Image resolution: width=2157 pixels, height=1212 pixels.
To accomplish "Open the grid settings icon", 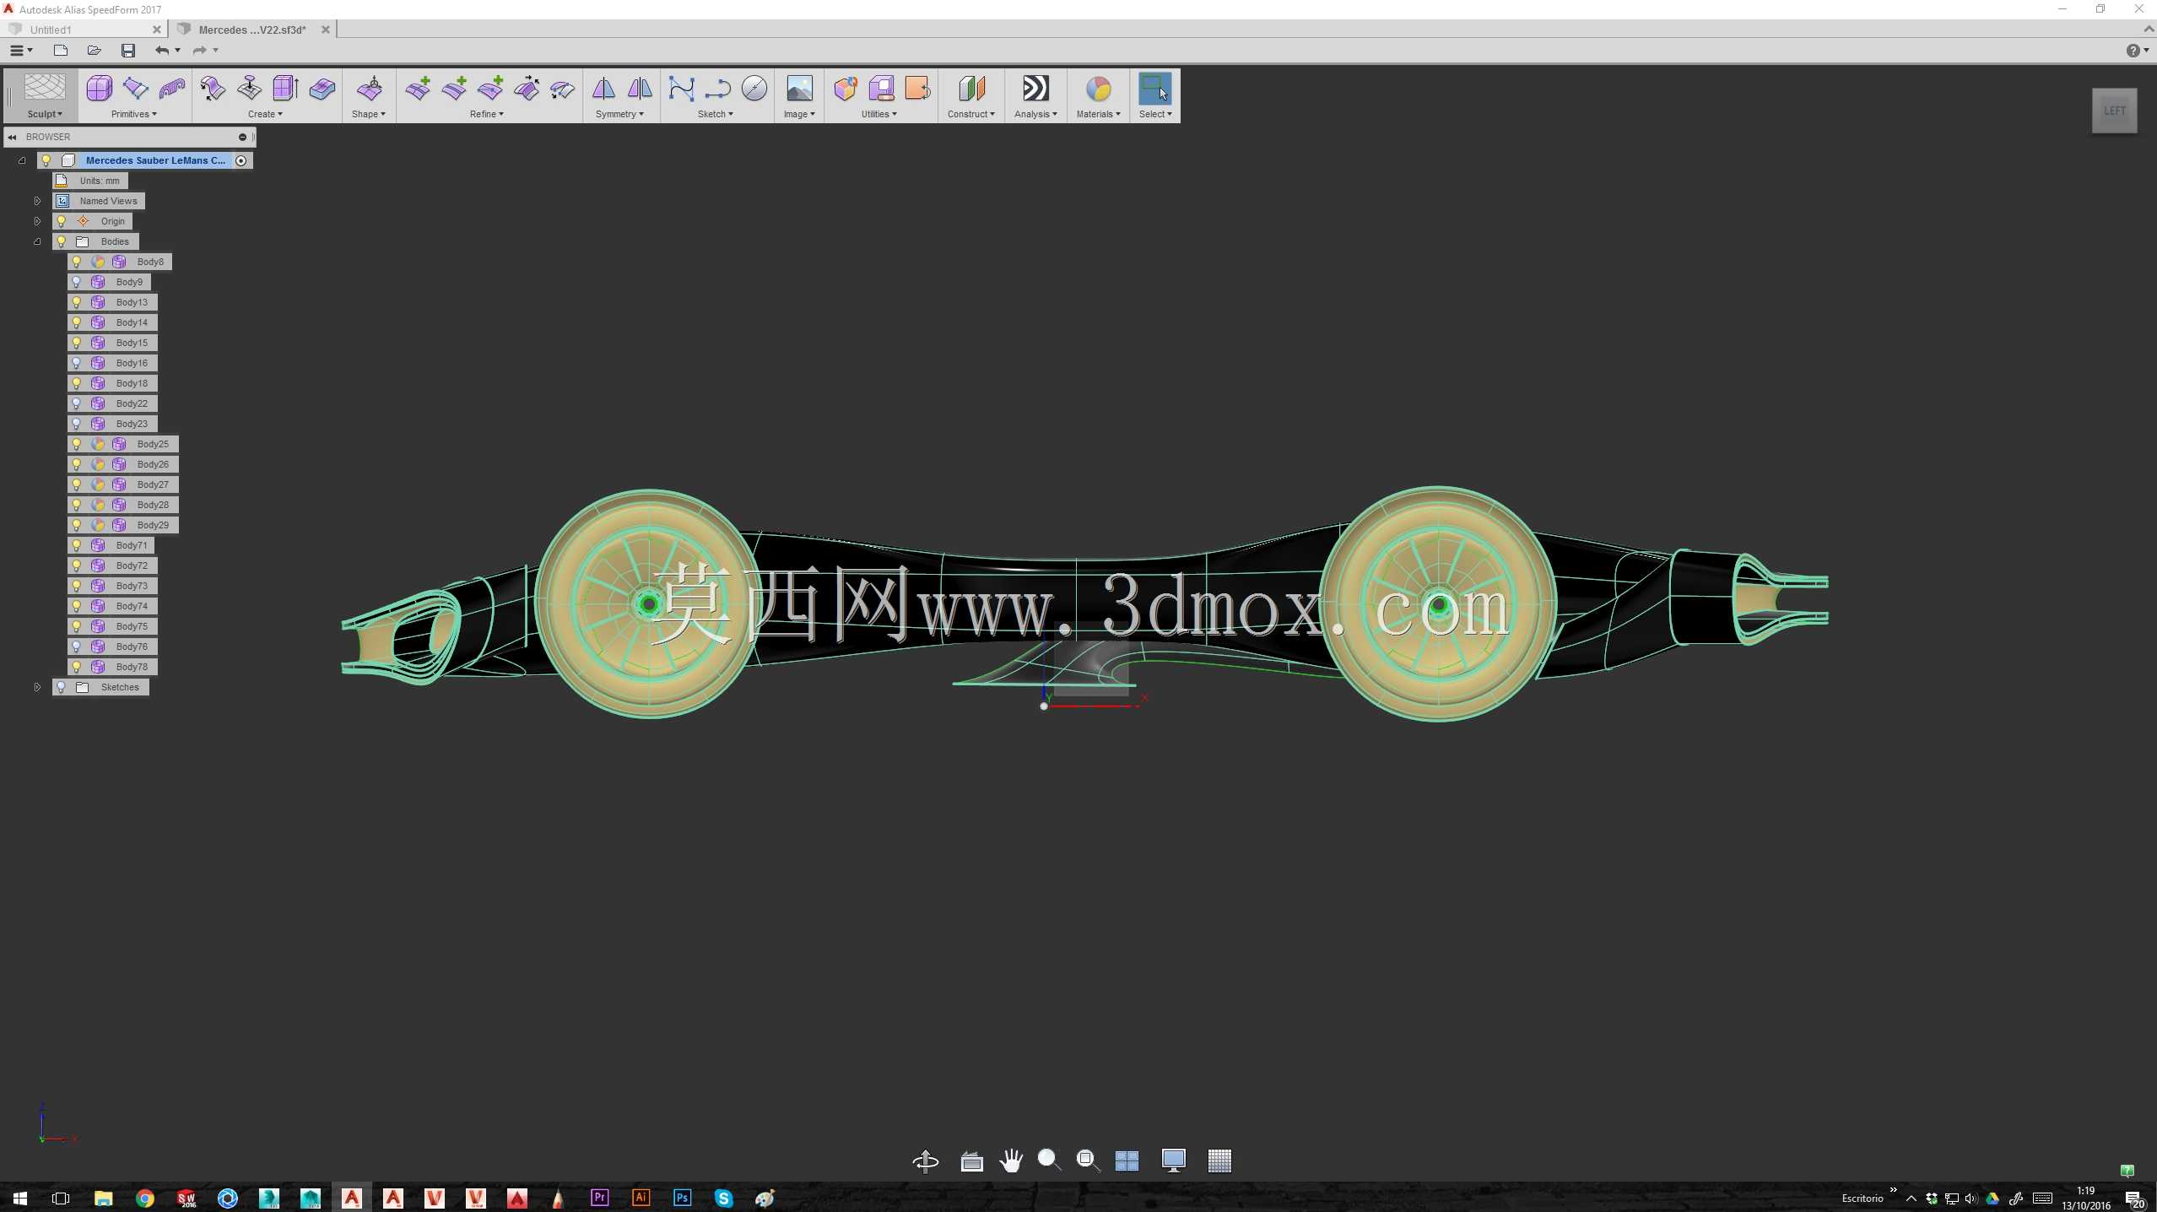I will (1219, 1161).
